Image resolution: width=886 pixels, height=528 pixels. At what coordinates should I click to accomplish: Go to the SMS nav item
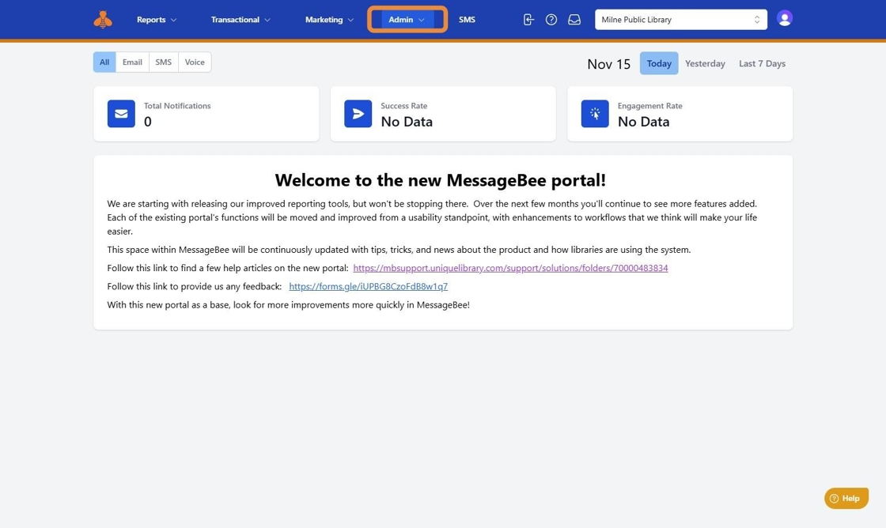tap(467, 20)
